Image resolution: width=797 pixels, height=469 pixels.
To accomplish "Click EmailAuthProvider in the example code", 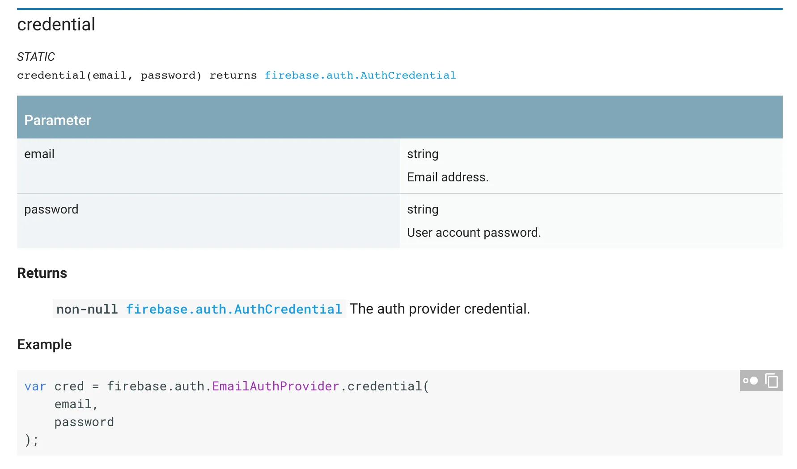I will [276, 386].
